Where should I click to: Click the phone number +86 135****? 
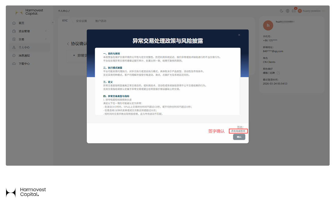(270, 40)
